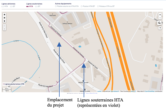Click the lower Meyreuil - Le Canet bus stop icon
166x109 pixels.
point(85,89)
